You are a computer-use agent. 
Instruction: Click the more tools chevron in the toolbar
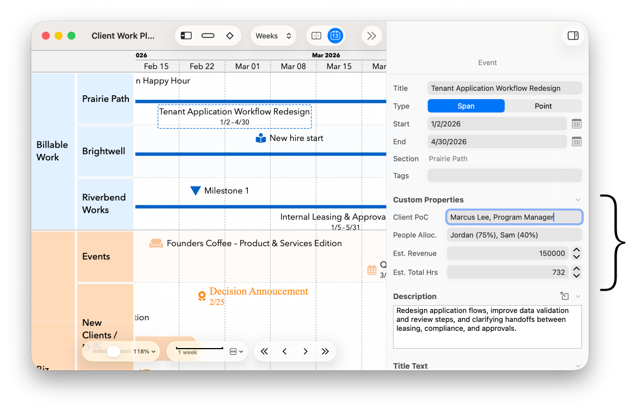point(372,35)
